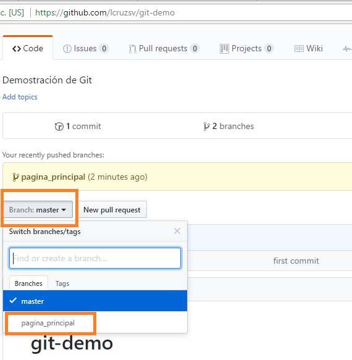Viewport: 352px width, 360px height.
Task: Click the New pull request button
Action: pos(112,209)
